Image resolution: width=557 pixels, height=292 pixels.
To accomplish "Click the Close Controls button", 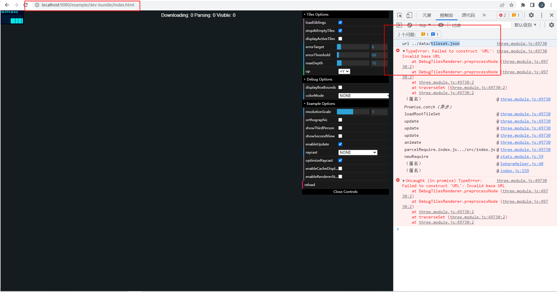I will [345, 191].
